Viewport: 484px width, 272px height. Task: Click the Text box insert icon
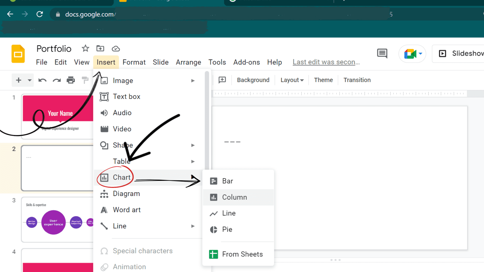[x=104, y=96]
